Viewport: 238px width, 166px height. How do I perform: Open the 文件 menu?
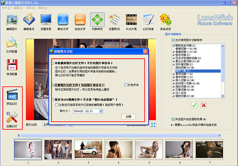tap(6, 8)
